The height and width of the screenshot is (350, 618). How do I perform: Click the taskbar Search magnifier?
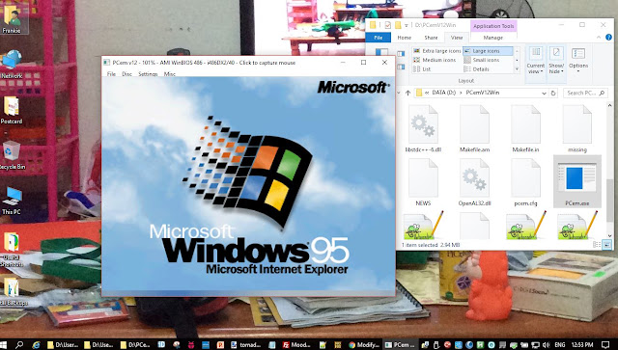(x=19, y=345)
